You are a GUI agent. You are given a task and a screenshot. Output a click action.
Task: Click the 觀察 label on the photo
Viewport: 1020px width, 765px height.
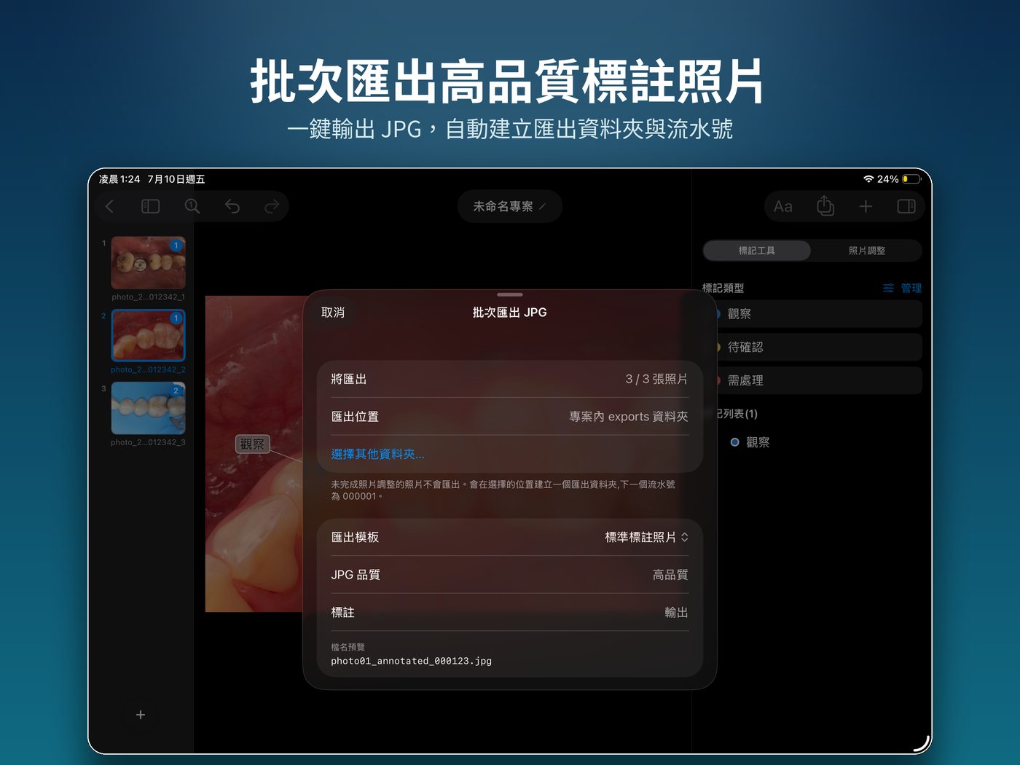[252, 444]
